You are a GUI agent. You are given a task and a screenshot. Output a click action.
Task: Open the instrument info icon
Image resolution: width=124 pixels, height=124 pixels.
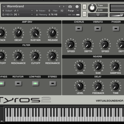[x=77, y=7]
